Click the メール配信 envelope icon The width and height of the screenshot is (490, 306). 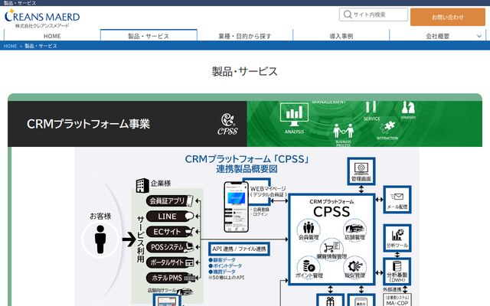pyautogui.click(x=397, y=197)
